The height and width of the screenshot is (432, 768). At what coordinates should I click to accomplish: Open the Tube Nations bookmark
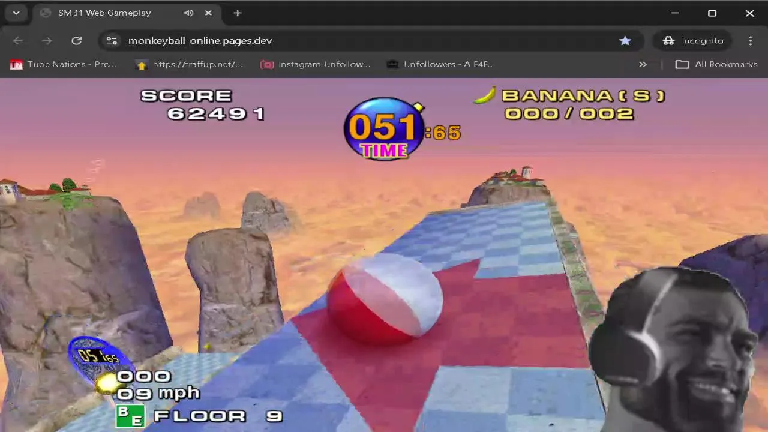tap(64, 64)
